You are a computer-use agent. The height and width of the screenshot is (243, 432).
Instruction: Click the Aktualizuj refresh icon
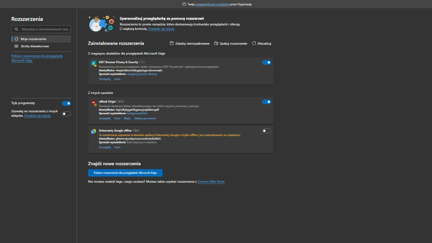coord(254,43)
